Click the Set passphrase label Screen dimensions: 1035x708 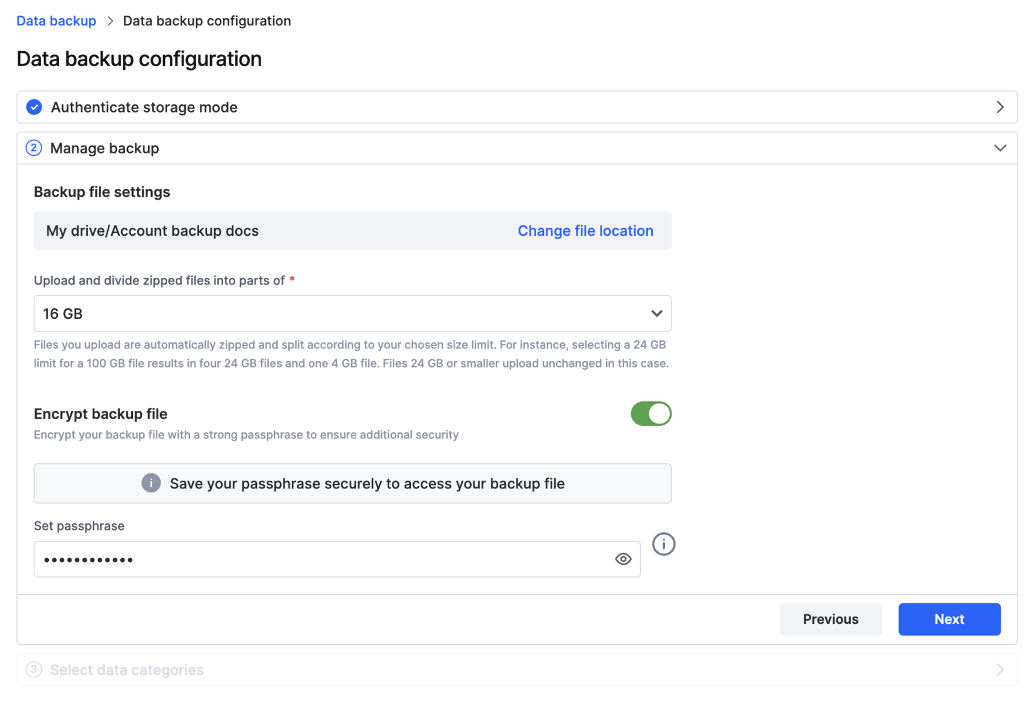[x=79, y=526]
